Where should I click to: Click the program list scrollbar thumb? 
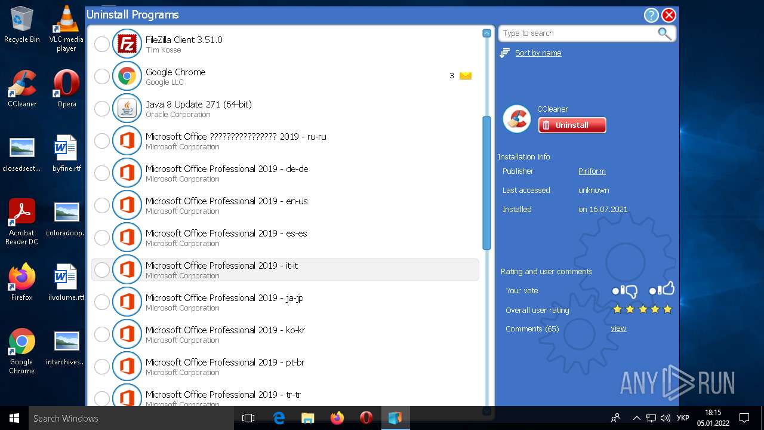point(486,183)
